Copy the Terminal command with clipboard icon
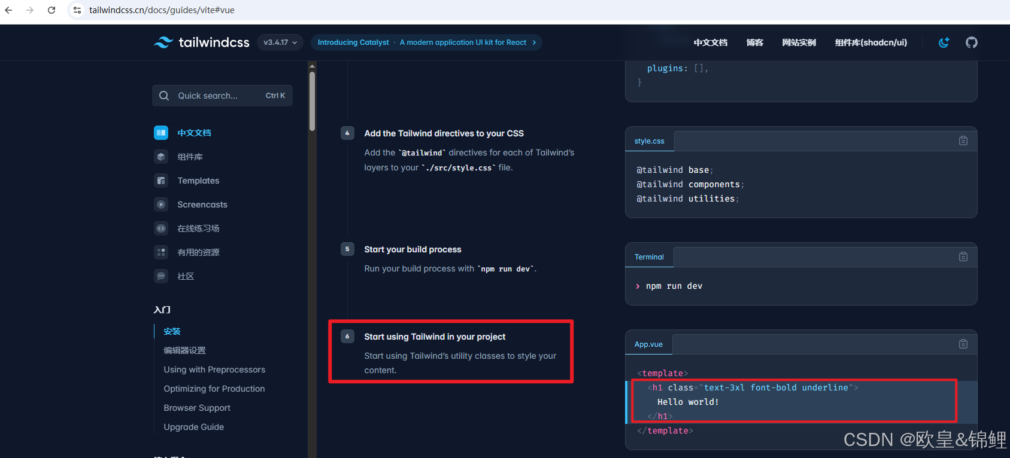The image size is (1010, 458). click(963, 257)
